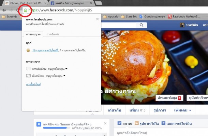Open the Google แปลภาษา bookmark
This screenshot has height=136, width=208.
click(x=152, y=17)
